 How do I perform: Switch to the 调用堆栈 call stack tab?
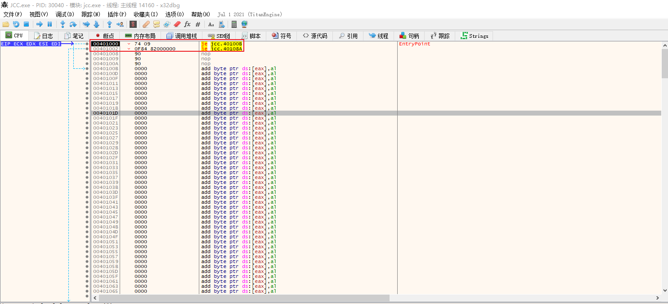point(181,36)
